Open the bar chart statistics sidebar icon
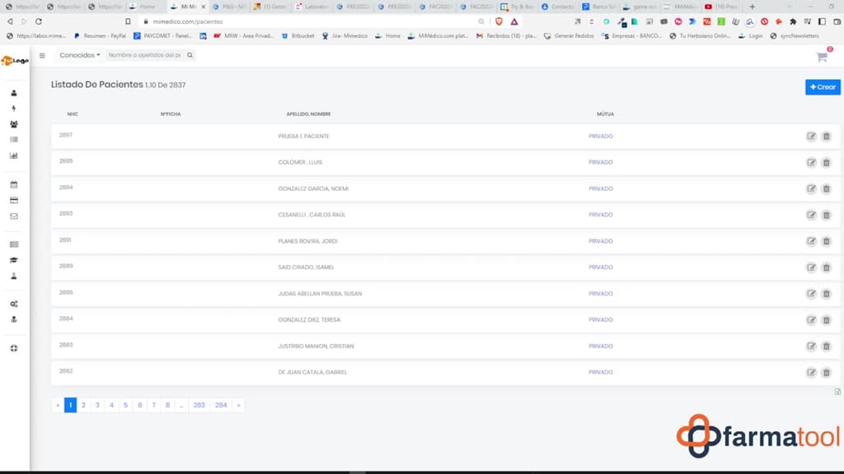This screenshot has width=844, height=474. click(x=14, y=156)
